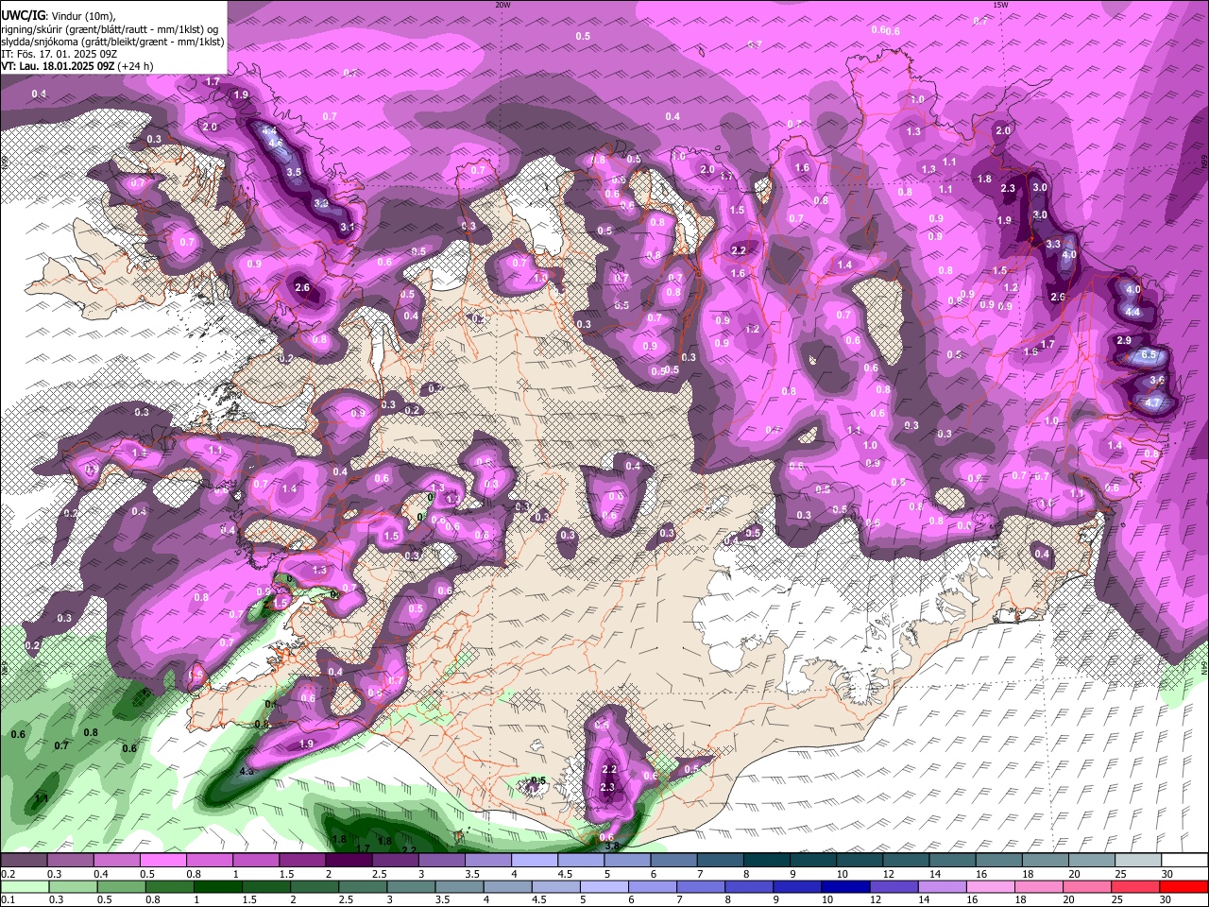Click the 2.9 value on the east coast
The height and width of the screenshot is (907, 1209).
click(1124, 340)
